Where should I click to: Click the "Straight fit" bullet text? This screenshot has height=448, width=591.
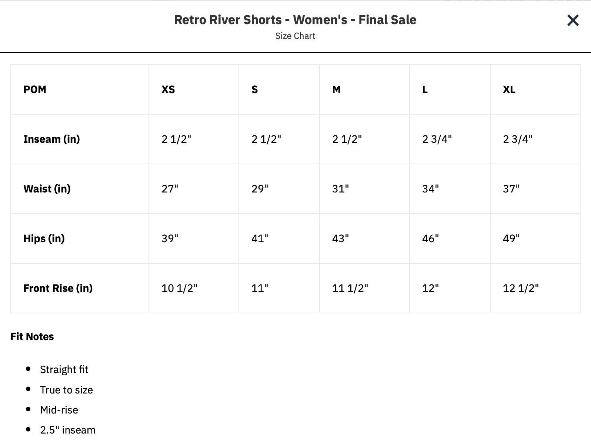(x=64, y=369)
